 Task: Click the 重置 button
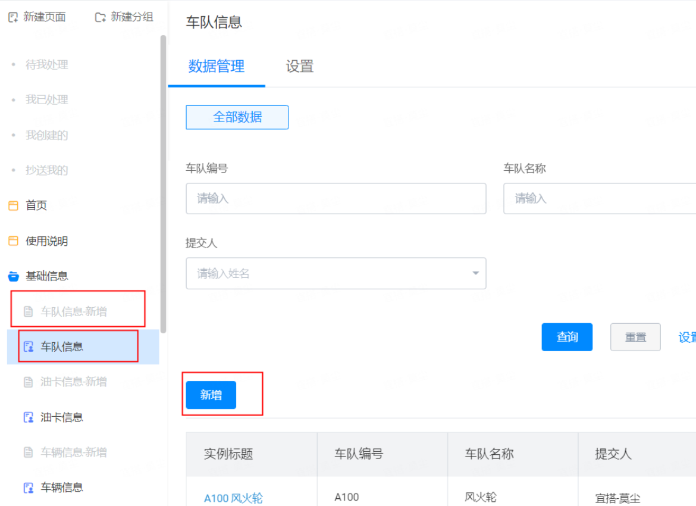[635, 337]
